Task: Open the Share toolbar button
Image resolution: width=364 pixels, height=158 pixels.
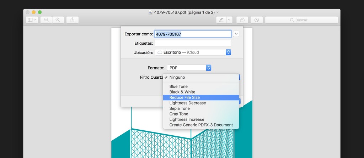Action: pyautogui.click(x=73, y=20)
